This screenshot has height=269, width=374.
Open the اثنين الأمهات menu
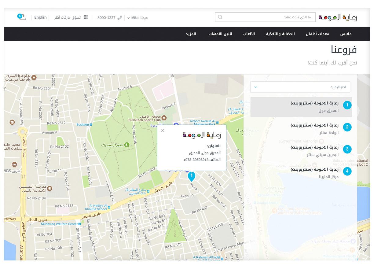[x=220, y=34]
